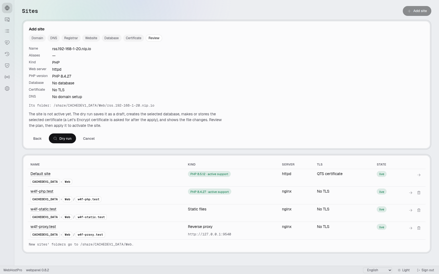Open Default site using its arrow icon
Screen dimensions: 439x274
coord(419,175)
